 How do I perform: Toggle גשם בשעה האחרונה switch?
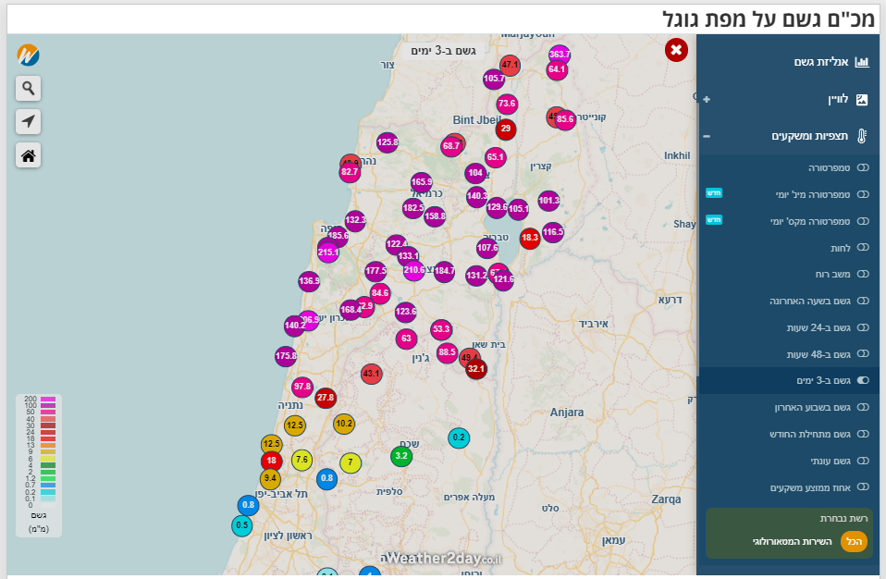point(863,301)
